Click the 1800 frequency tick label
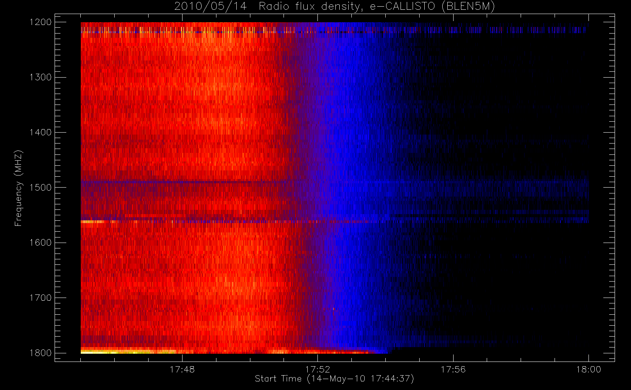Image resolution: width=631 pixels, height=390 pixels. pos(41,353)
